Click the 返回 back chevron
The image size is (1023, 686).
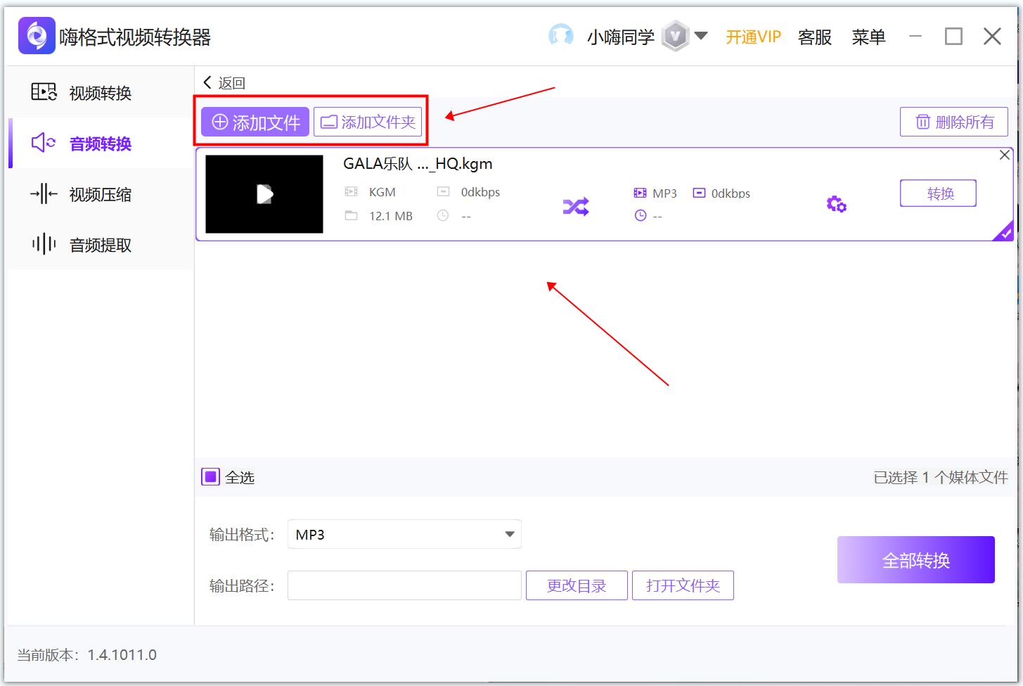207,82
